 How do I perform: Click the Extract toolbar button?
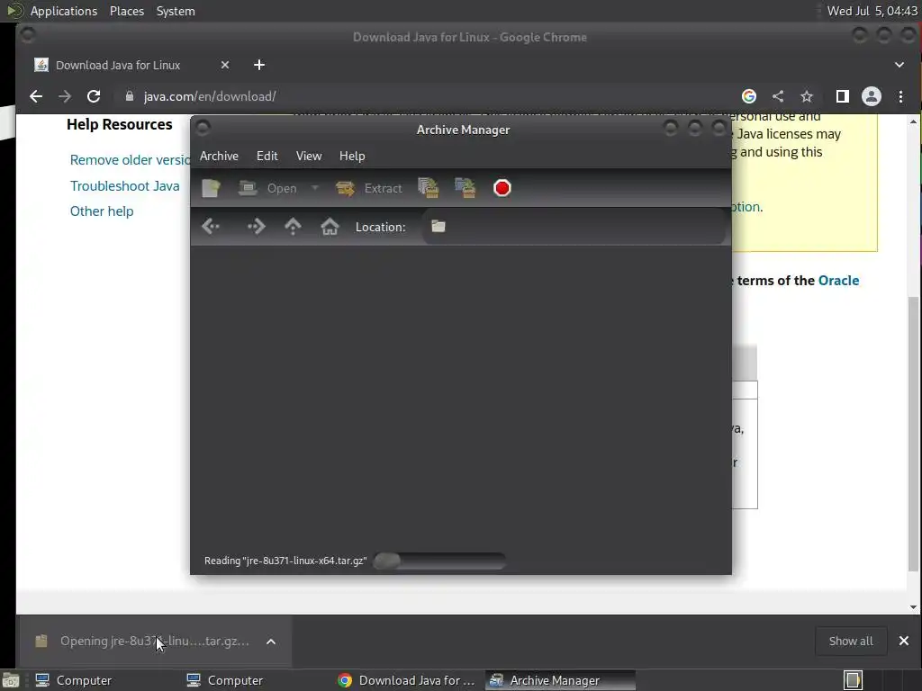pos(369,188)
